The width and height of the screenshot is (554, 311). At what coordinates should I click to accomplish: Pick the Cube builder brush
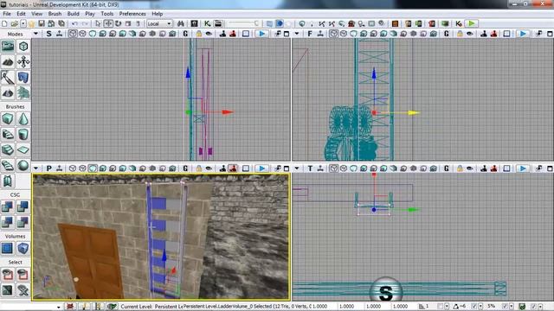coord(8,119)
